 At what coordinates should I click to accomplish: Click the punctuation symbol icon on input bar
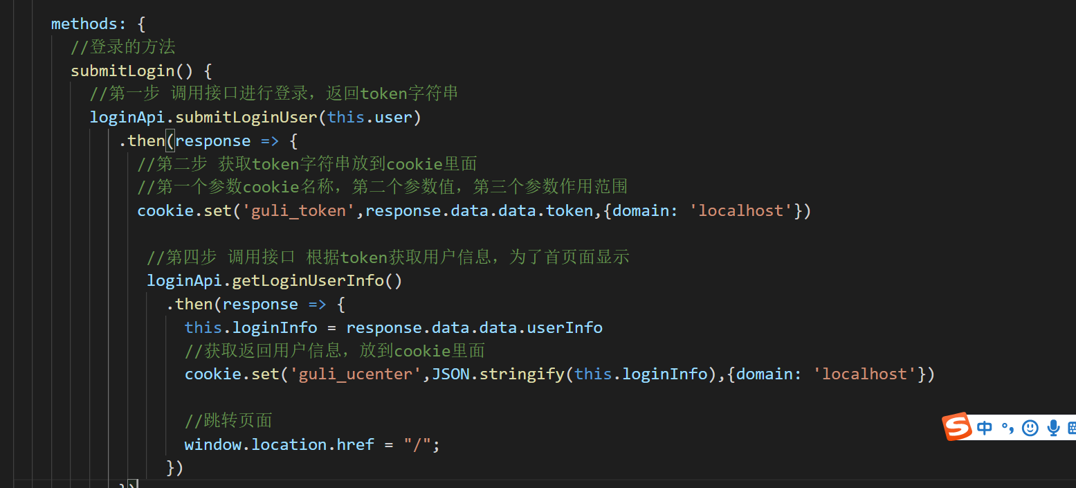pyautogui.click(x=1009, y=428)
